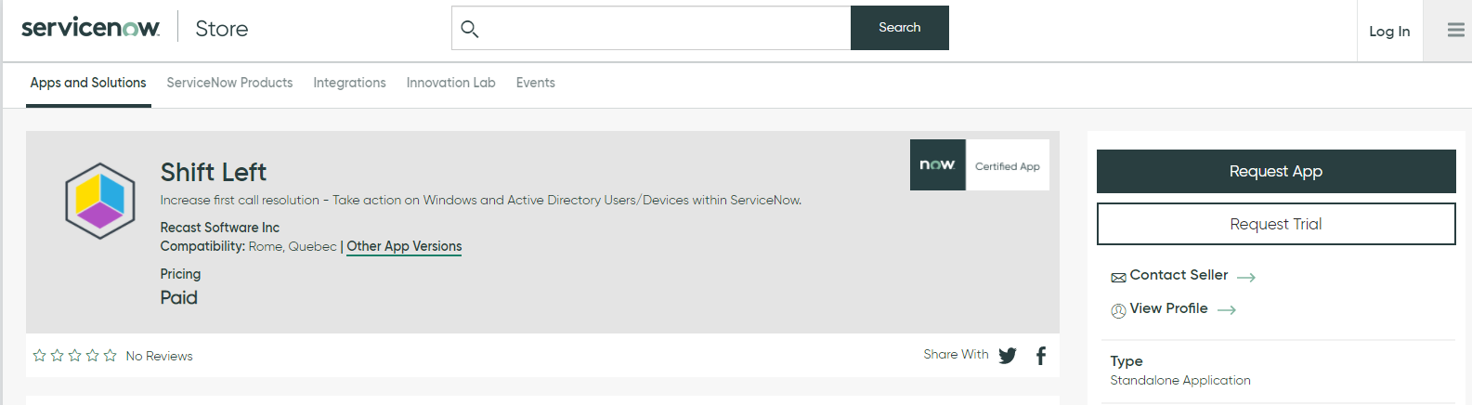Click the Shift Left app title
This screenshot has width=1472, height=405.
pos(214,172)
